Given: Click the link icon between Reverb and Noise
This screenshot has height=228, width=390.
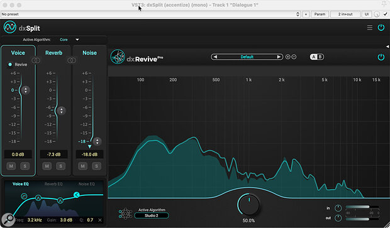Looking at the screenshot, I should 72,60.
